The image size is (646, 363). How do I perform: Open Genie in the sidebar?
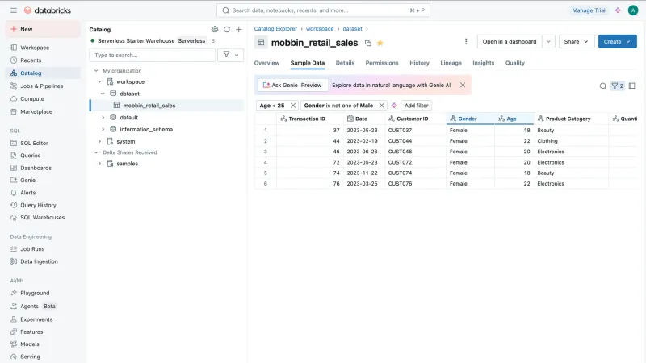43,180
